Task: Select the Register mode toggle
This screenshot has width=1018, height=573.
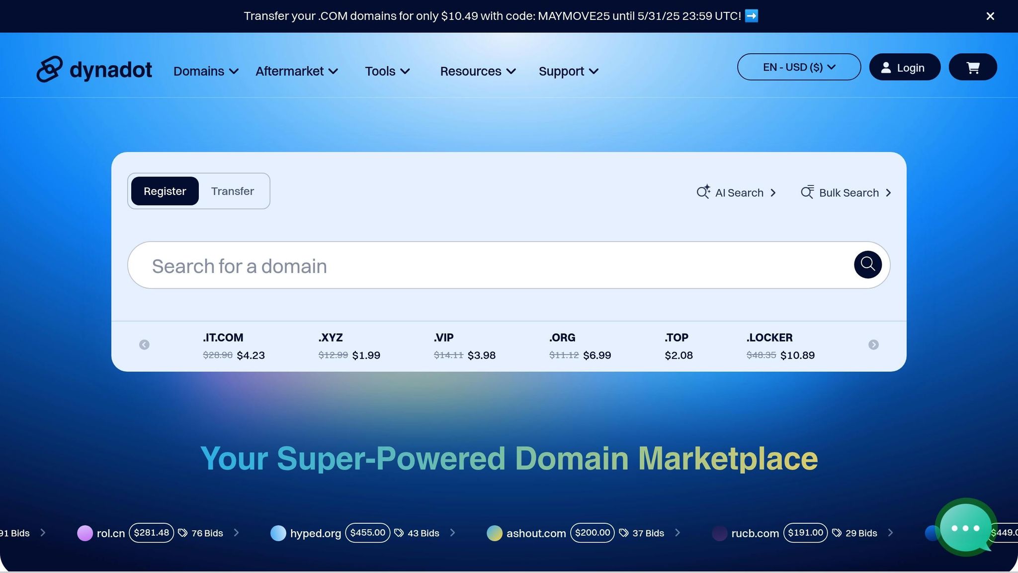Action: 165,191
